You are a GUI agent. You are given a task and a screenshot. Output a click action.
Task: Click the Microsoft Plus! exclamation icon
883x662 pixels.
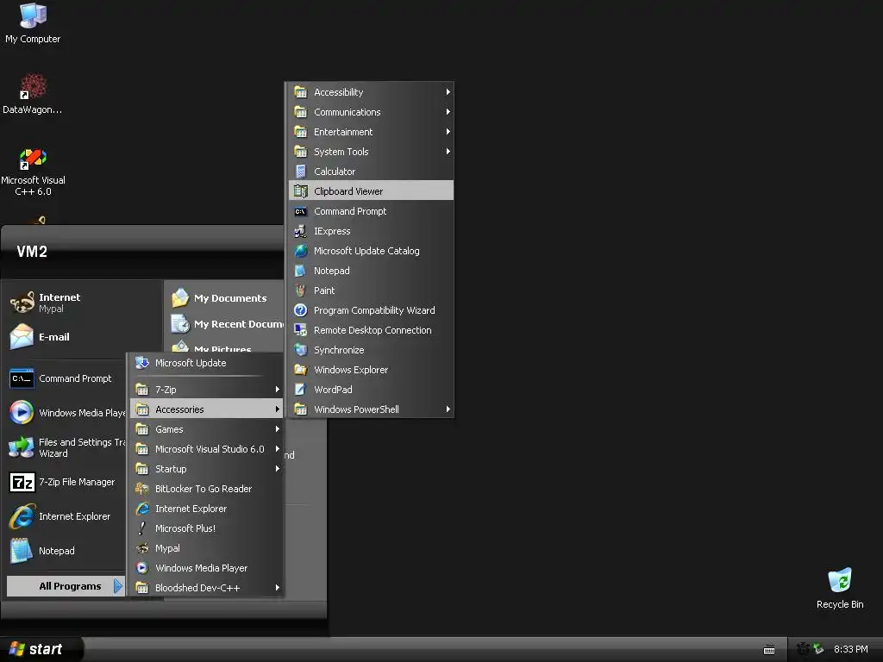tap(142, 528)
